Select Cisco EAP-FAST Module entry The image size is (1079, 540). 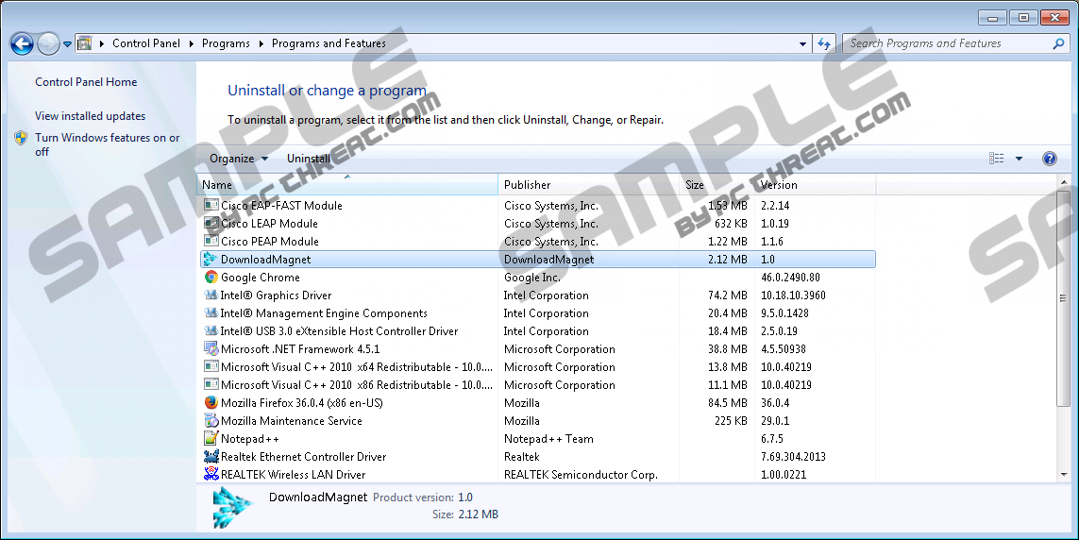281,206
